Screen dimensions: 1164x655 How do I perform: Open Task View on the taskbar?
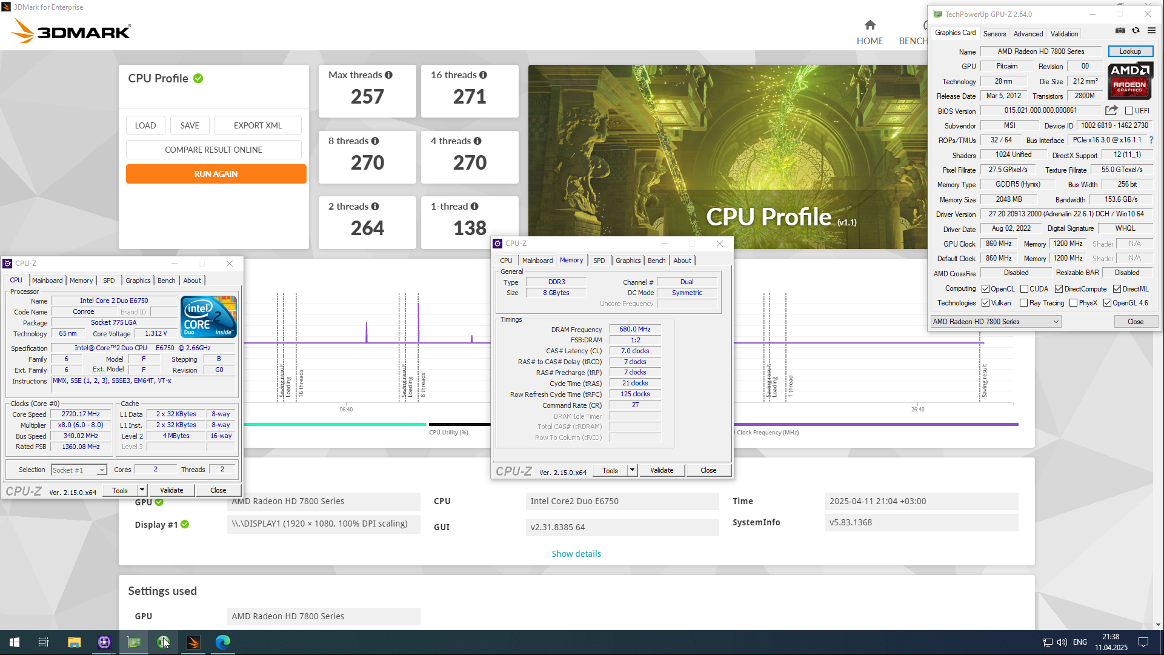[x=44, y=642]
